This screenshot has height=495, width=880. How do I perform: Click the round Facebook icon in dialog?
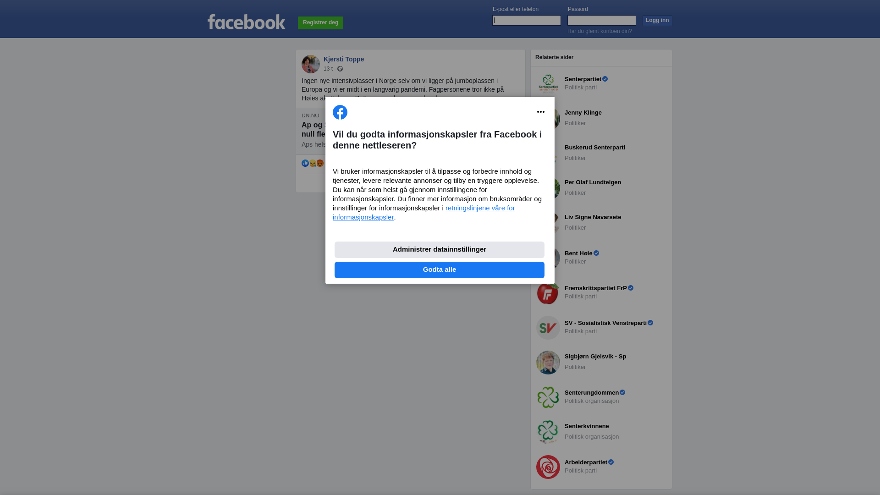click(340, 112)
